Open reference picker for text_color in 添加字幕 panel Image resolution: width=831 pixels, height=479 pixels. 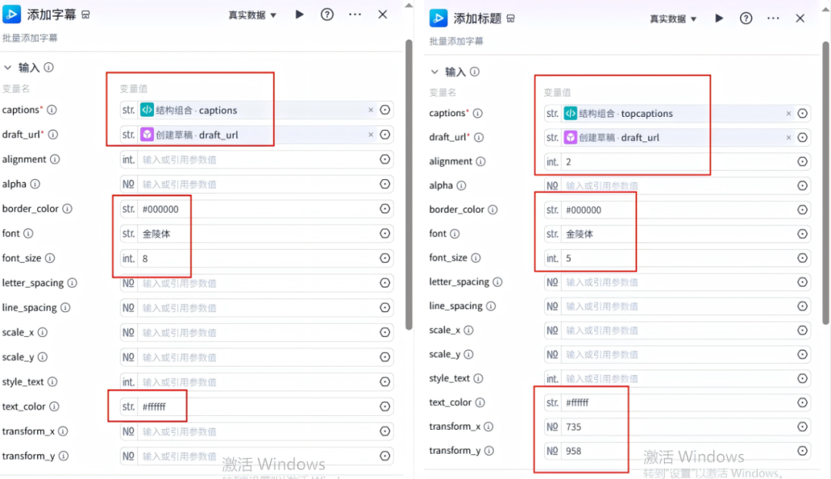click(385, 407)
